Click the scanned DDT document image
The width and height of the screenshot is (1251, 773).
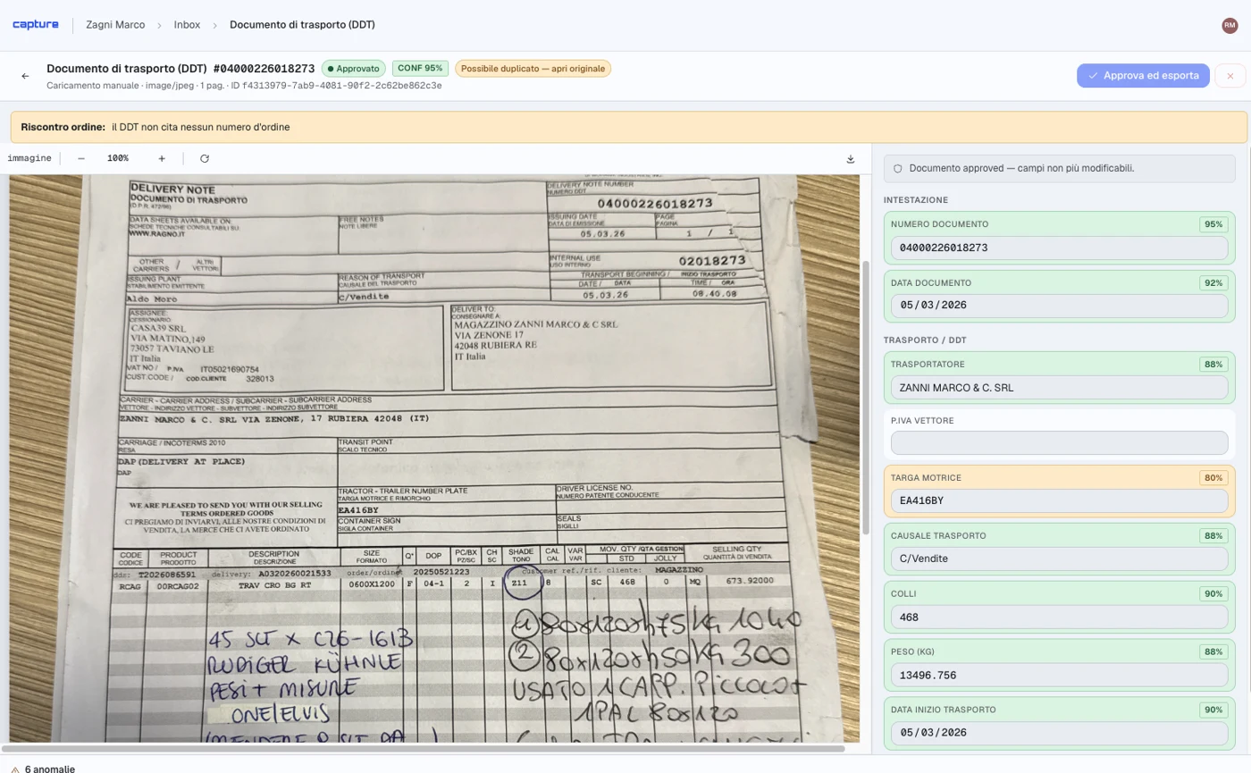[434, 458]
